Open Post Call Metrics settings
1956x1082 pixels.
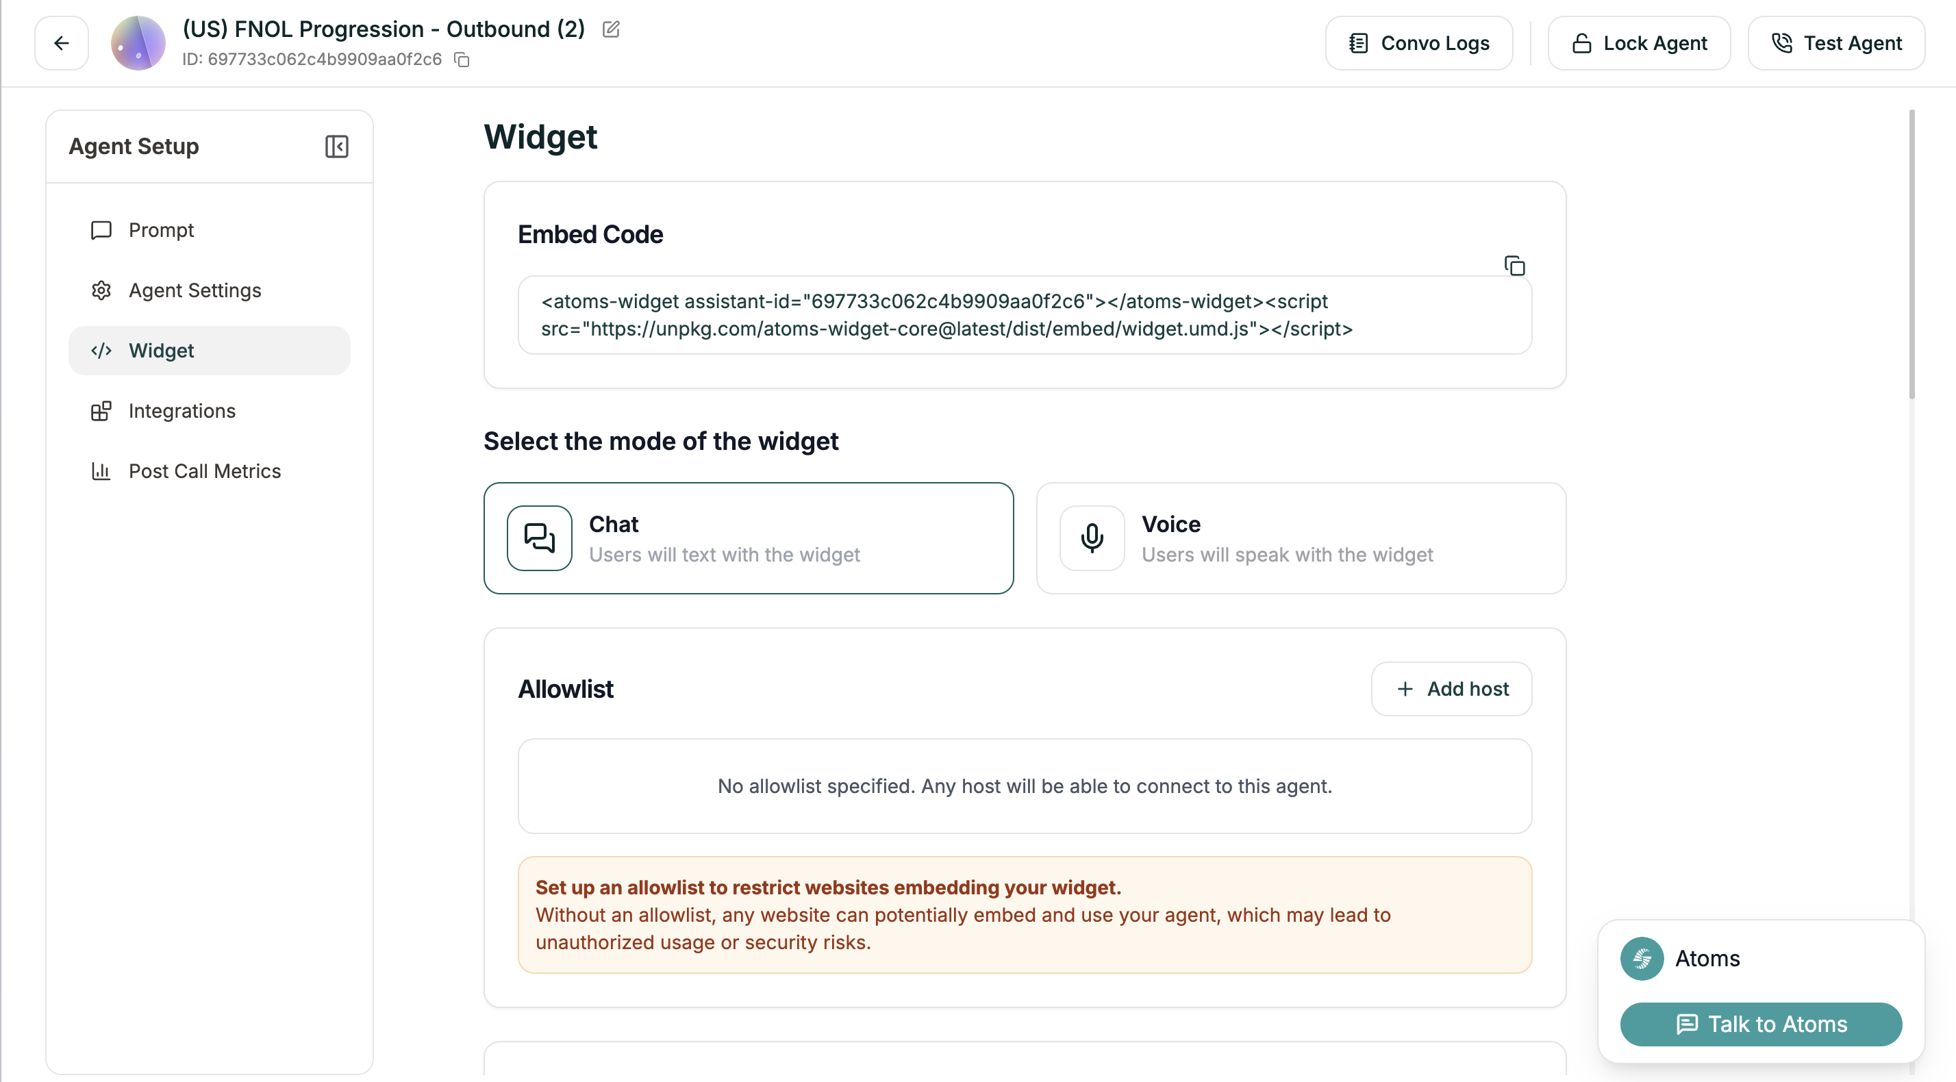tap(204, 470)
